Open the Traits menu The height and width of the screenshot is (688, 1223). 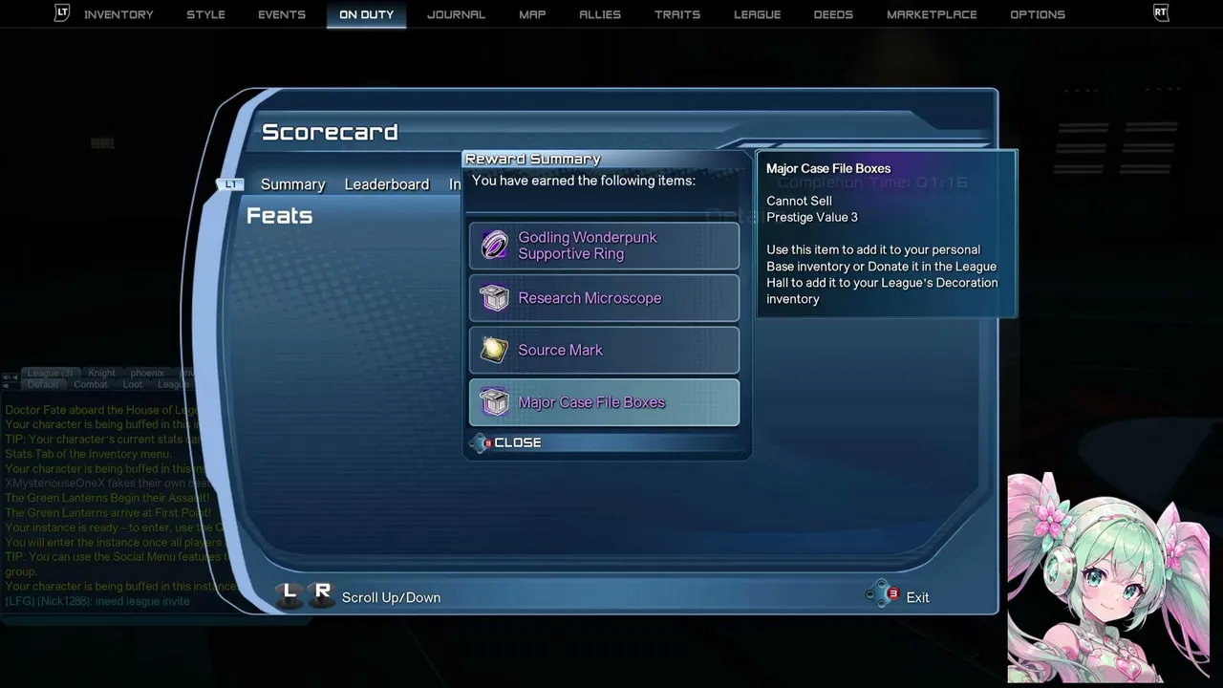coord(677,14)
